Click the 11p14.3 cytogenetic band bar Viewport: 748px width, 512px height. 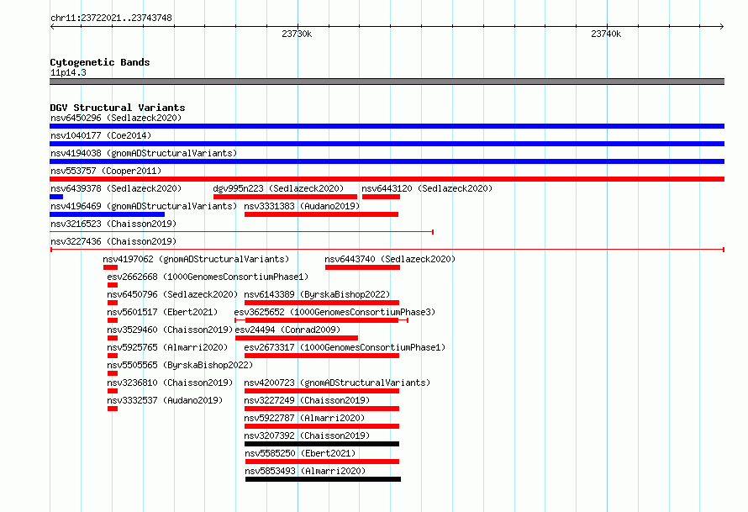pyautogui.click(x=387, y=82)
